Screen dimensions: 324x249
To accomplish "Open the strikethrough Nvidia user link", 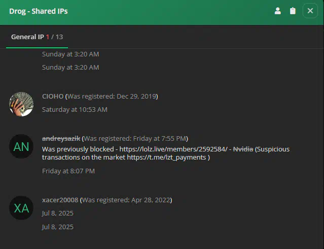I will coord(243,149).
